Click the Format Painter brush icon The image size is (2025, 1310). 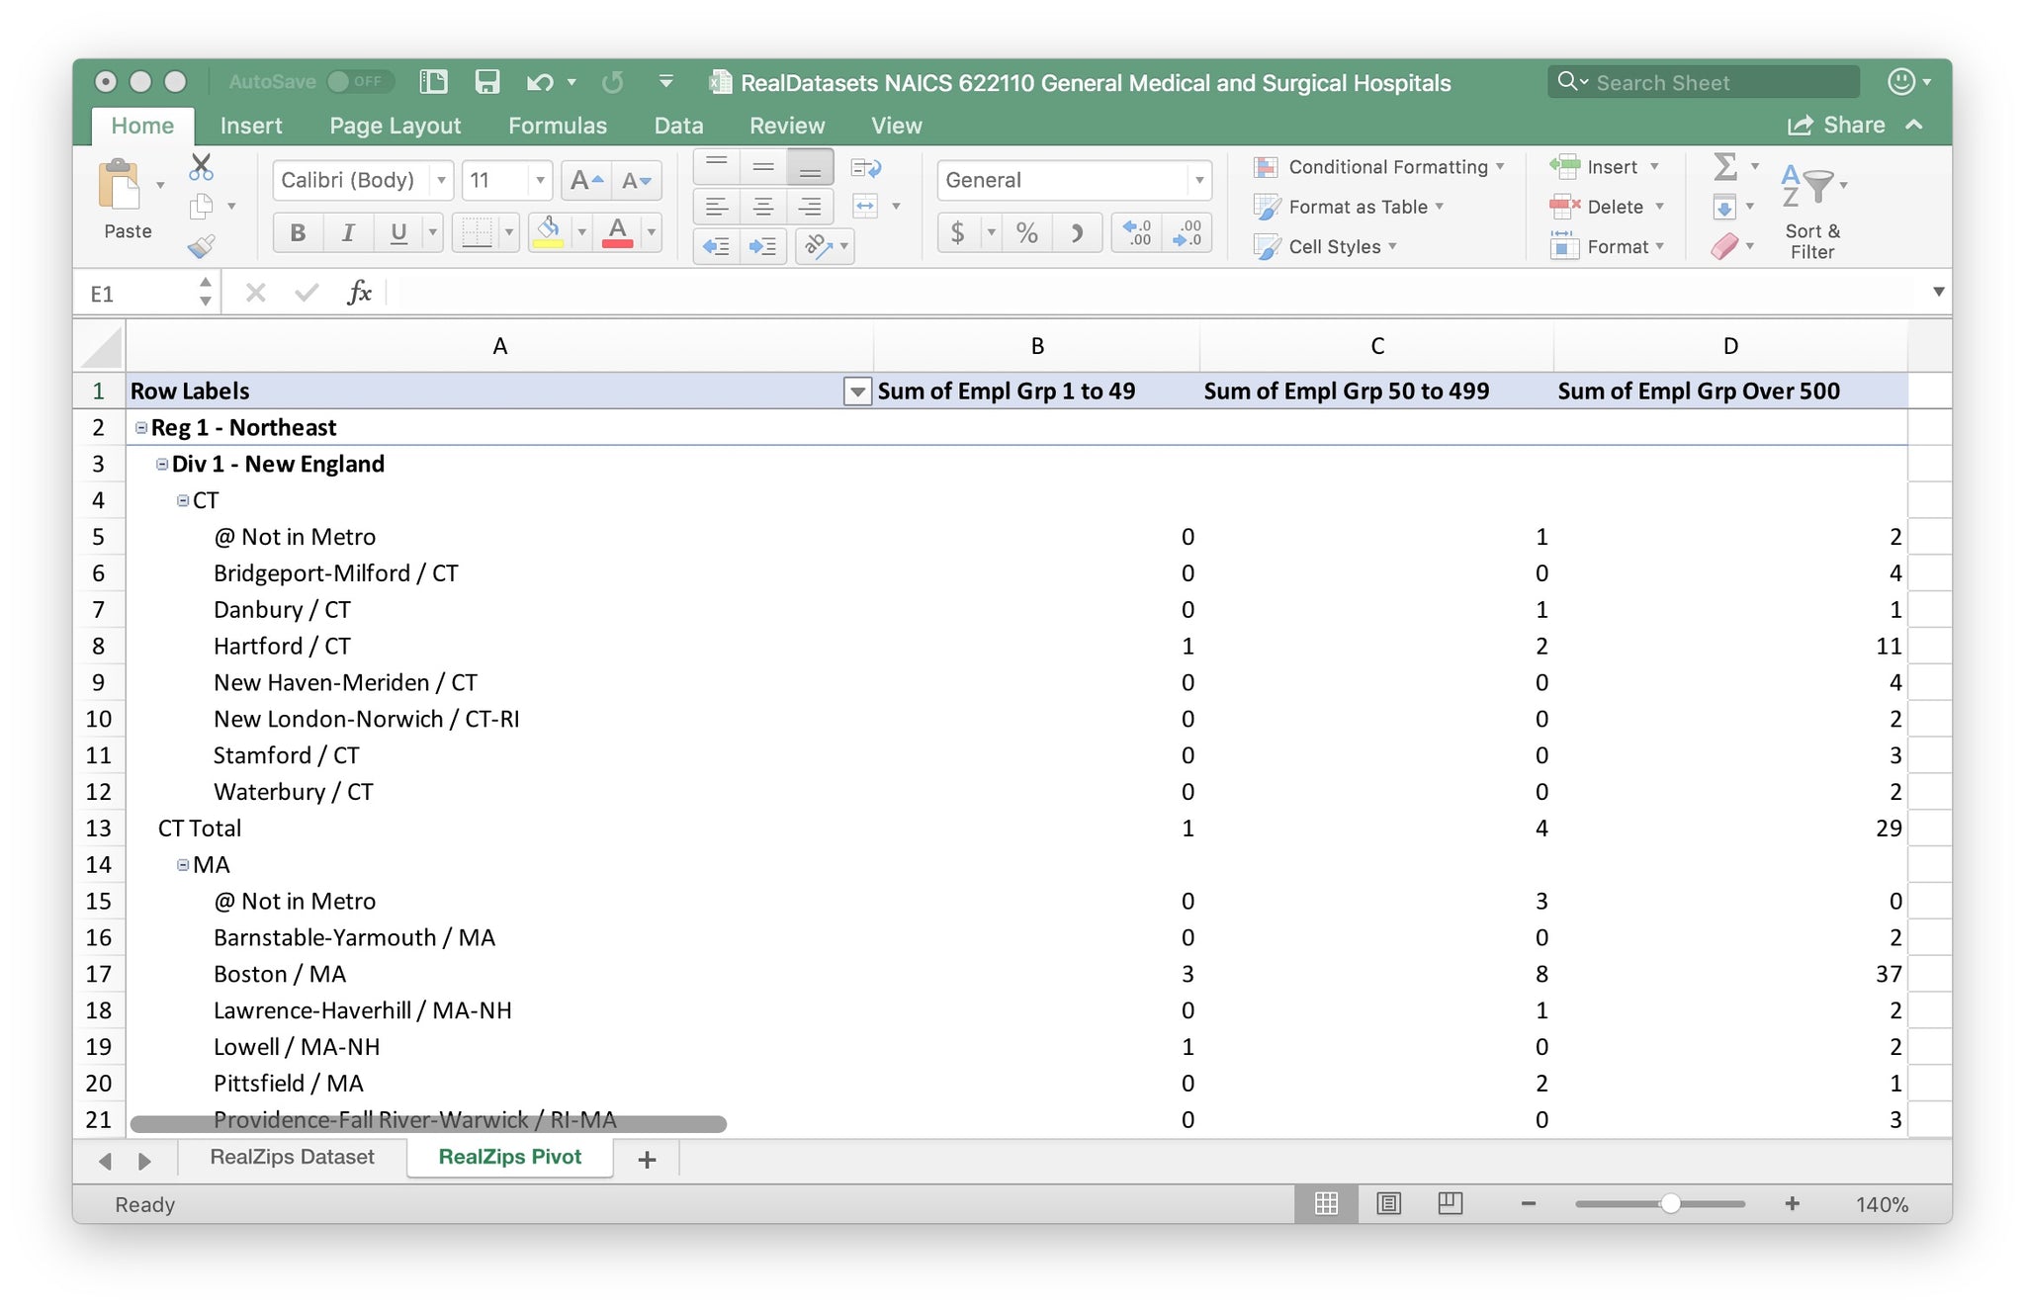pos(202,246)
